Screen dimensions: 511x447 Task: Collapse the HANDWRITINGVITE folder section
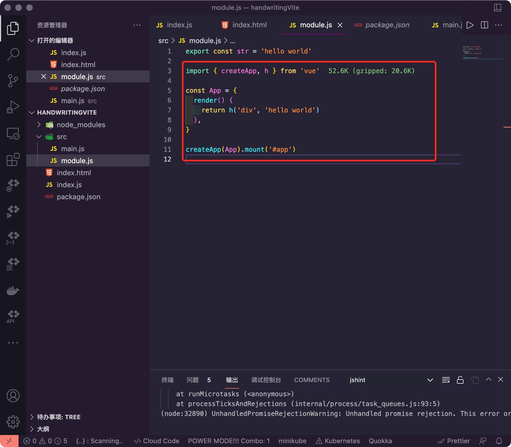pyautogui.click(x=32, y=112)
